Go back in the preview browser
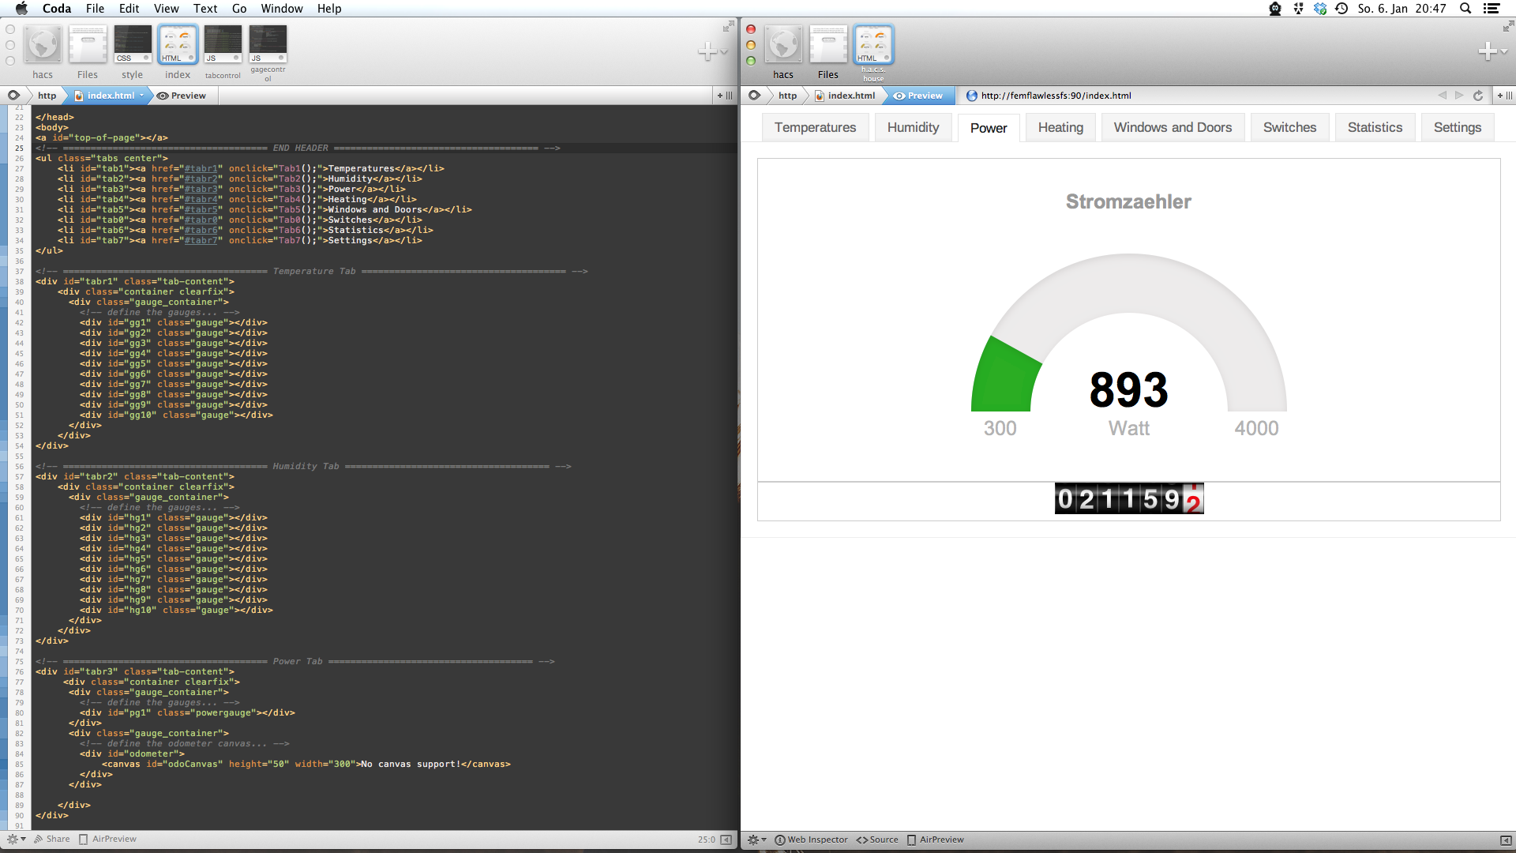The image size is (1516, 853). click(1442, 96)
